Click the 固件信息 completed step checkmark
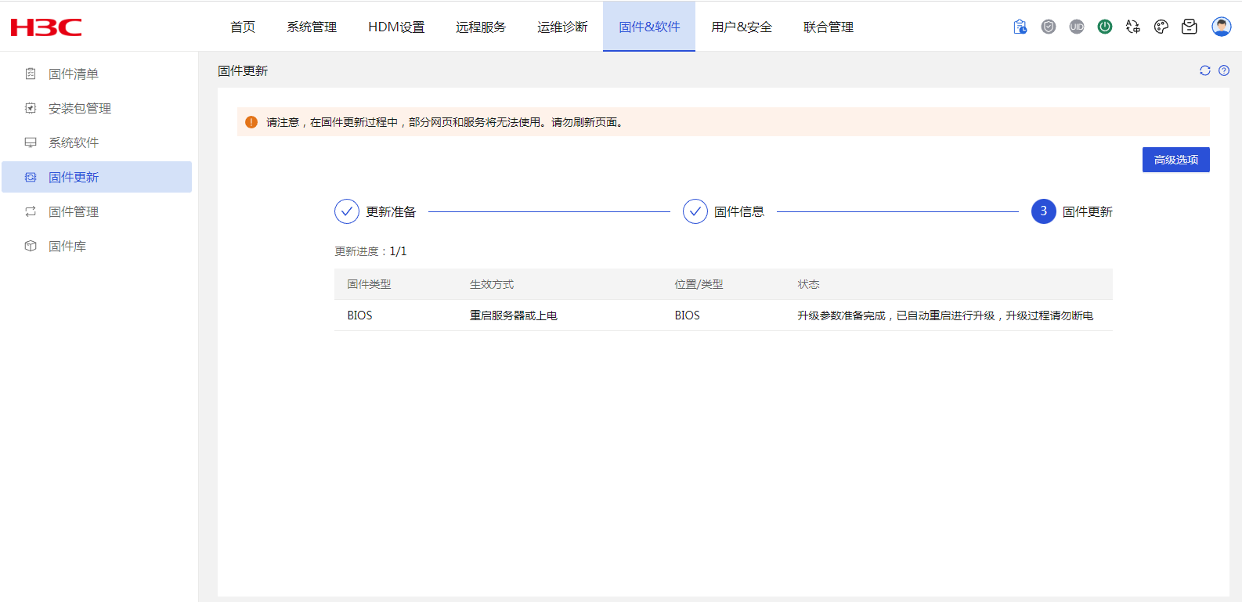Screen dimensions: 1242x602 coord(695,211)
